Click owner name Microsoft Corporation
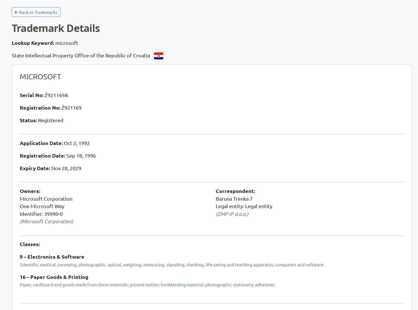Screen dimensions: 418x310 point(46,199)
